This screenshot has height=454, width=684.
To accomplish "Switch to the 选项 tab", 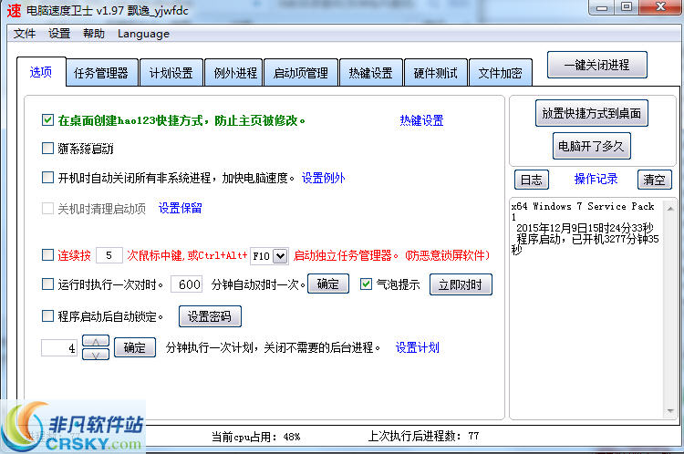I will pyautogui.click(x=41, y=72).
